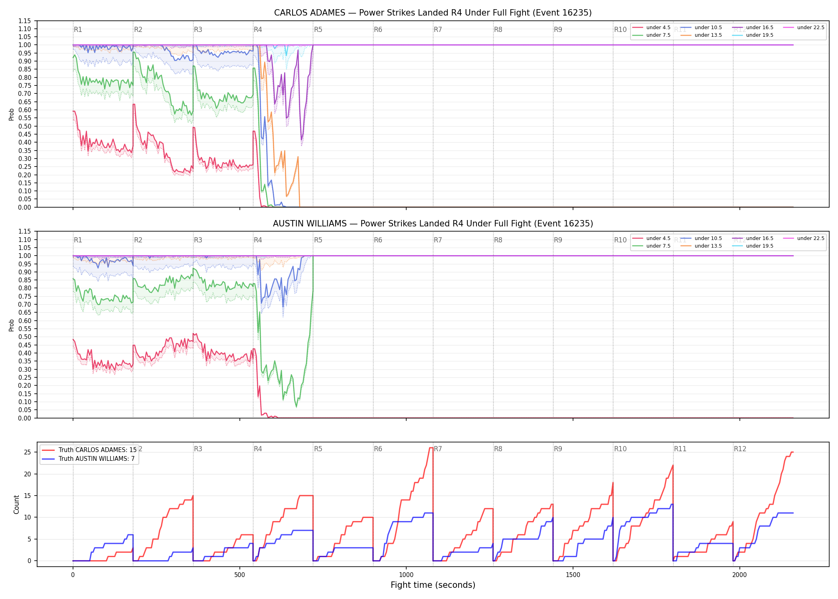
Task: Click x-axis tick label 1000
Action: (x=406, y=575)
